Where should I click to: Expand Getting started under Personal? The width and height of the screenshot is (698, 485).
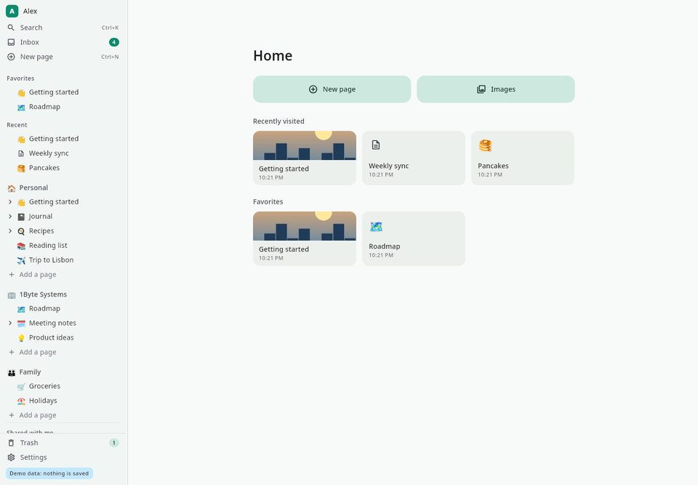(x=10, y=201)
